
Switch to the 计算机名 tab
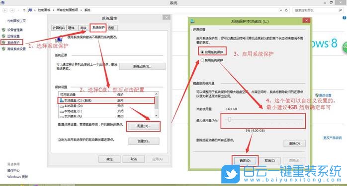[59, 28]
